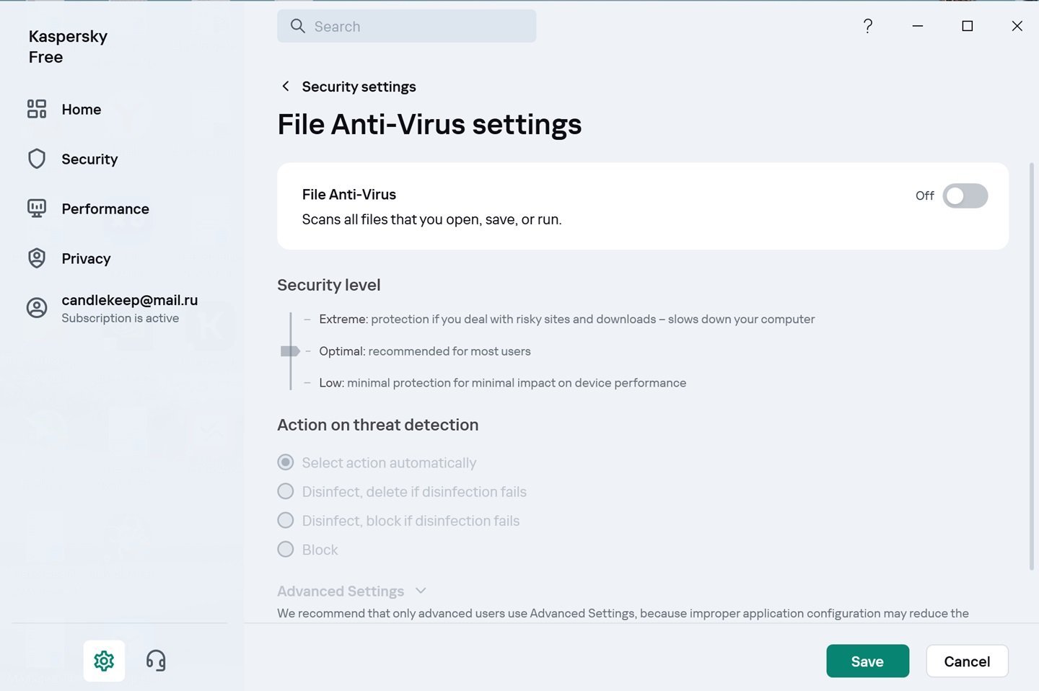Viewport: 1039px width, 691px height.
Task: Save the File Anti-Virus settings
Action: click(867, 661)
